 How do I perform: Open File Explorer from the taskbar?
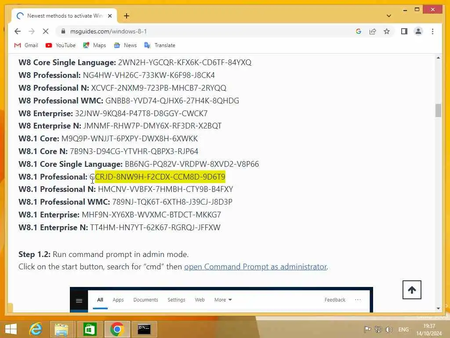pos(62,329)
